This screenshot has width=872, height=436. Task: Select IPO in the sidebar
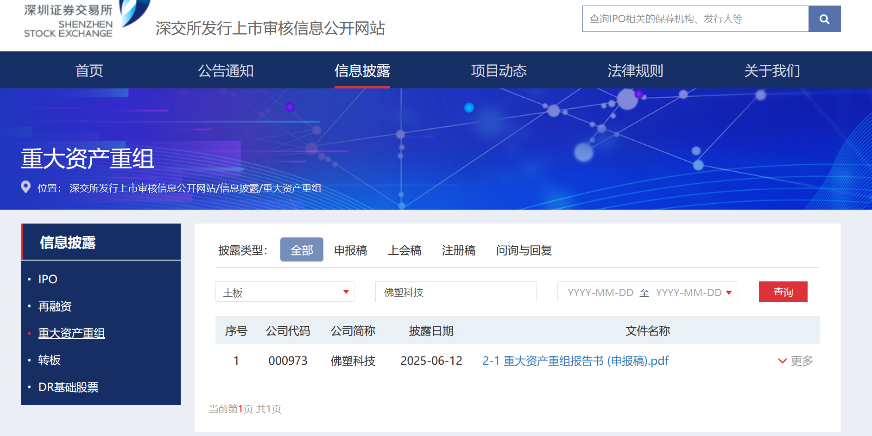[x=48, y=279]
